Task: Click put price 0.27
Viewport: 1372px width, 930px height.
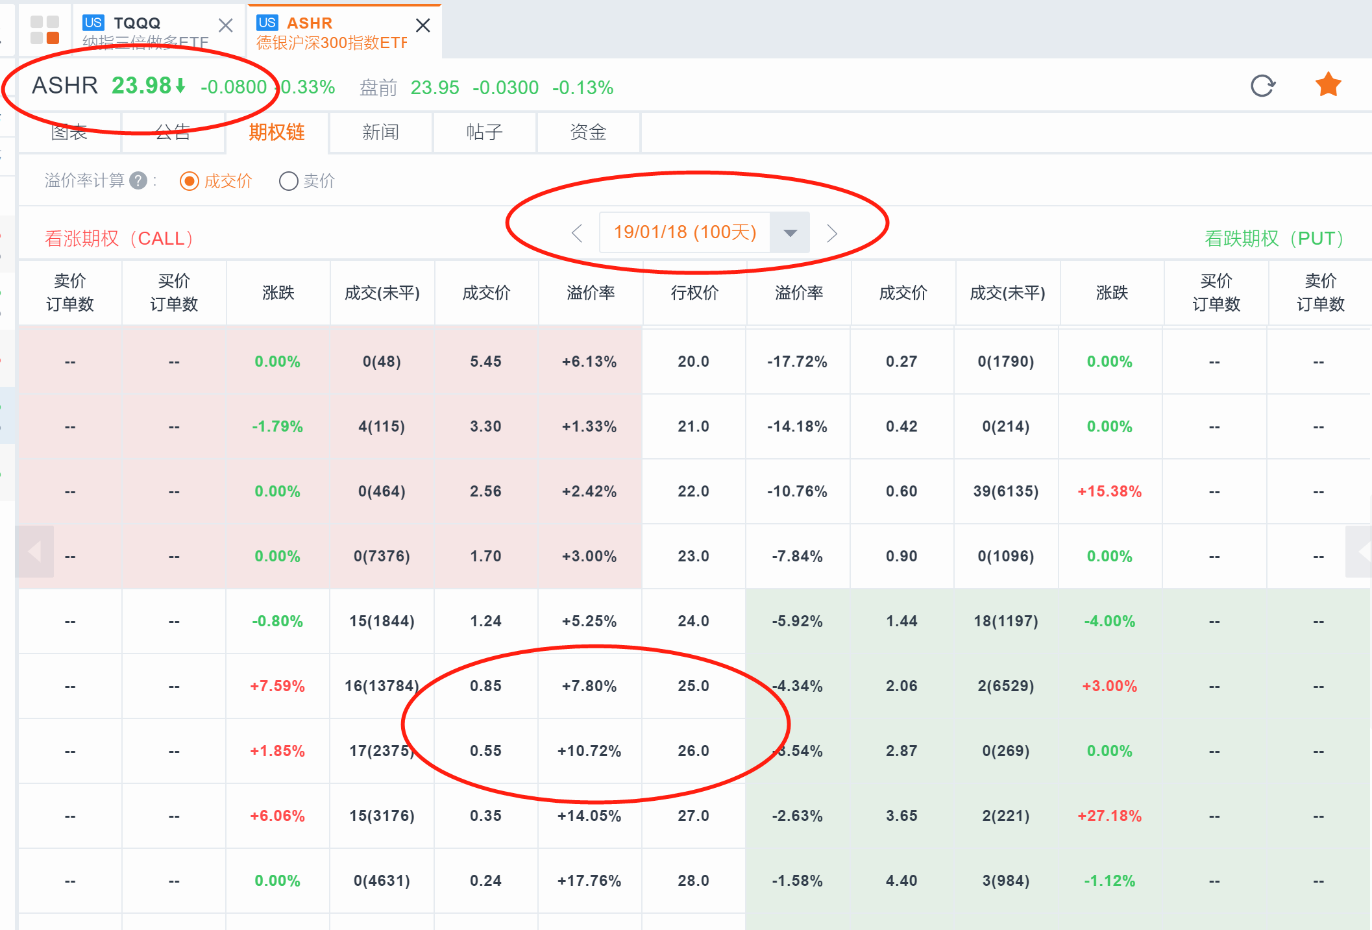Action: [901, 361]
